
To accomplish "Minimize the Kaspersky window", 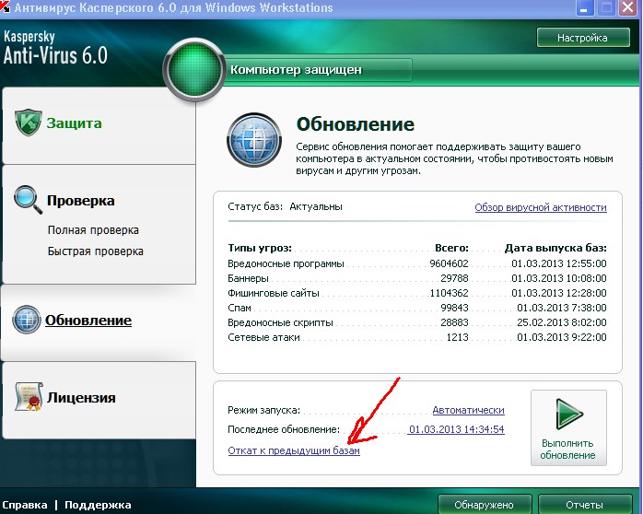I will (x=585, y=7).
